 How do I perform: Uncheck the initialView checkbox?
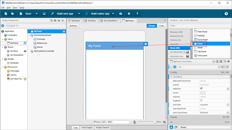click(x=201, y=88)
